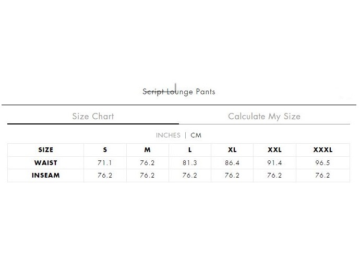The width and height of the screenshot is (360, 276).
Task: Switch units to INCHES
Action: (168, 135)
